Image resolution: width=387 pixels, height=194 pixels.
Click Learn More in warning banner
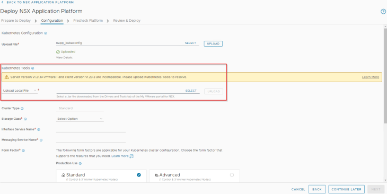pos(371,77)
